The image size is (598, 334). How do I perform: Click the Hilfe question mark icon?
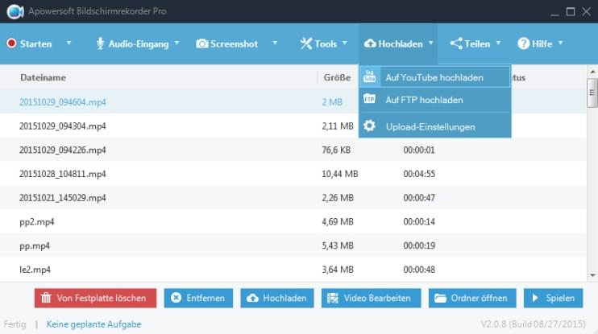pyautogui.click(x=524, y=43)
